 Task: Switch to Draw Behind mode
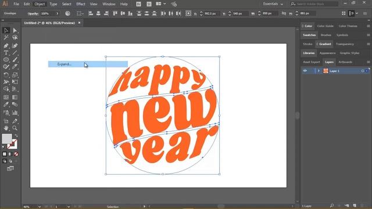10,161
